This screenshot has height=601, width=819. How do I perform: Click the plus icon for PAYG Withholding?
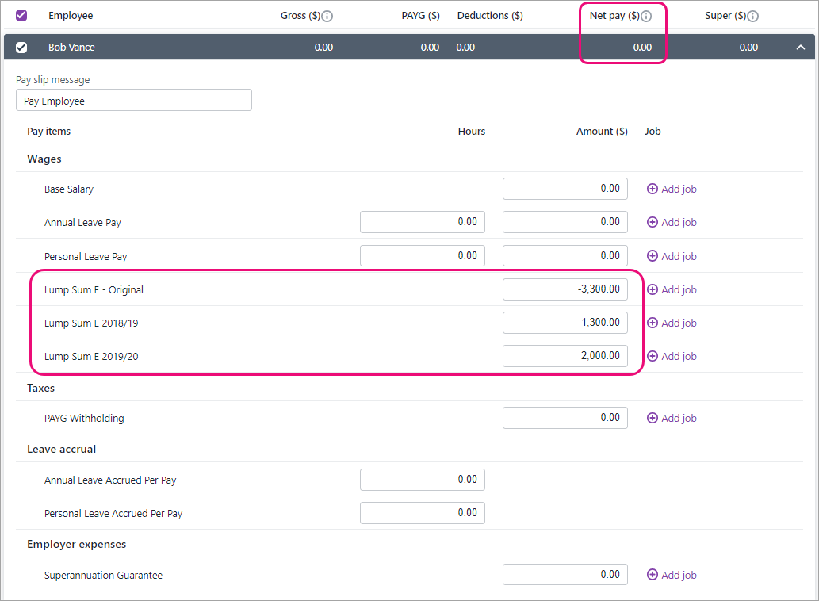(653, 419)
